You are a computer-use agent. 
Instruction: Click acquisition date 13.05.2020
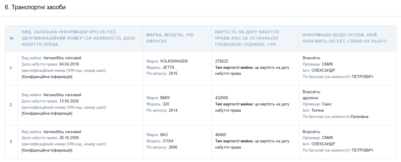(x=69, y=101)
